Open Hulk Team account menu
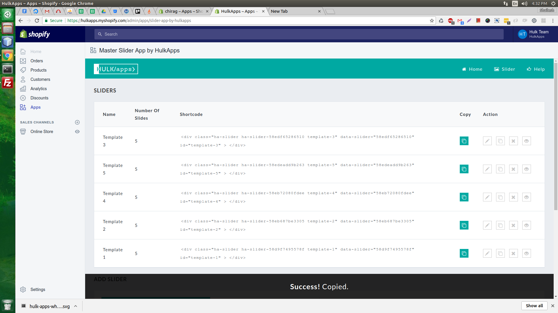 (x=534, y=34)
